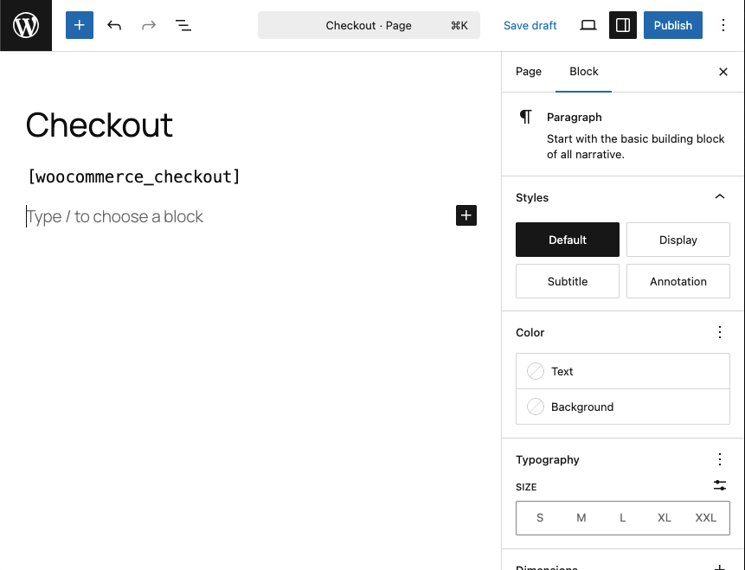Click the Undo arrow icon

114,26
